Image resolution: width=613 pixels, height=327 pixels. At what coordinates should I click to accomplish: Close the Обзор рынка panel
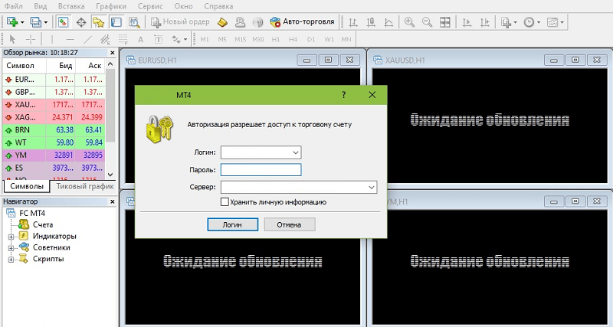pos(113,53)
